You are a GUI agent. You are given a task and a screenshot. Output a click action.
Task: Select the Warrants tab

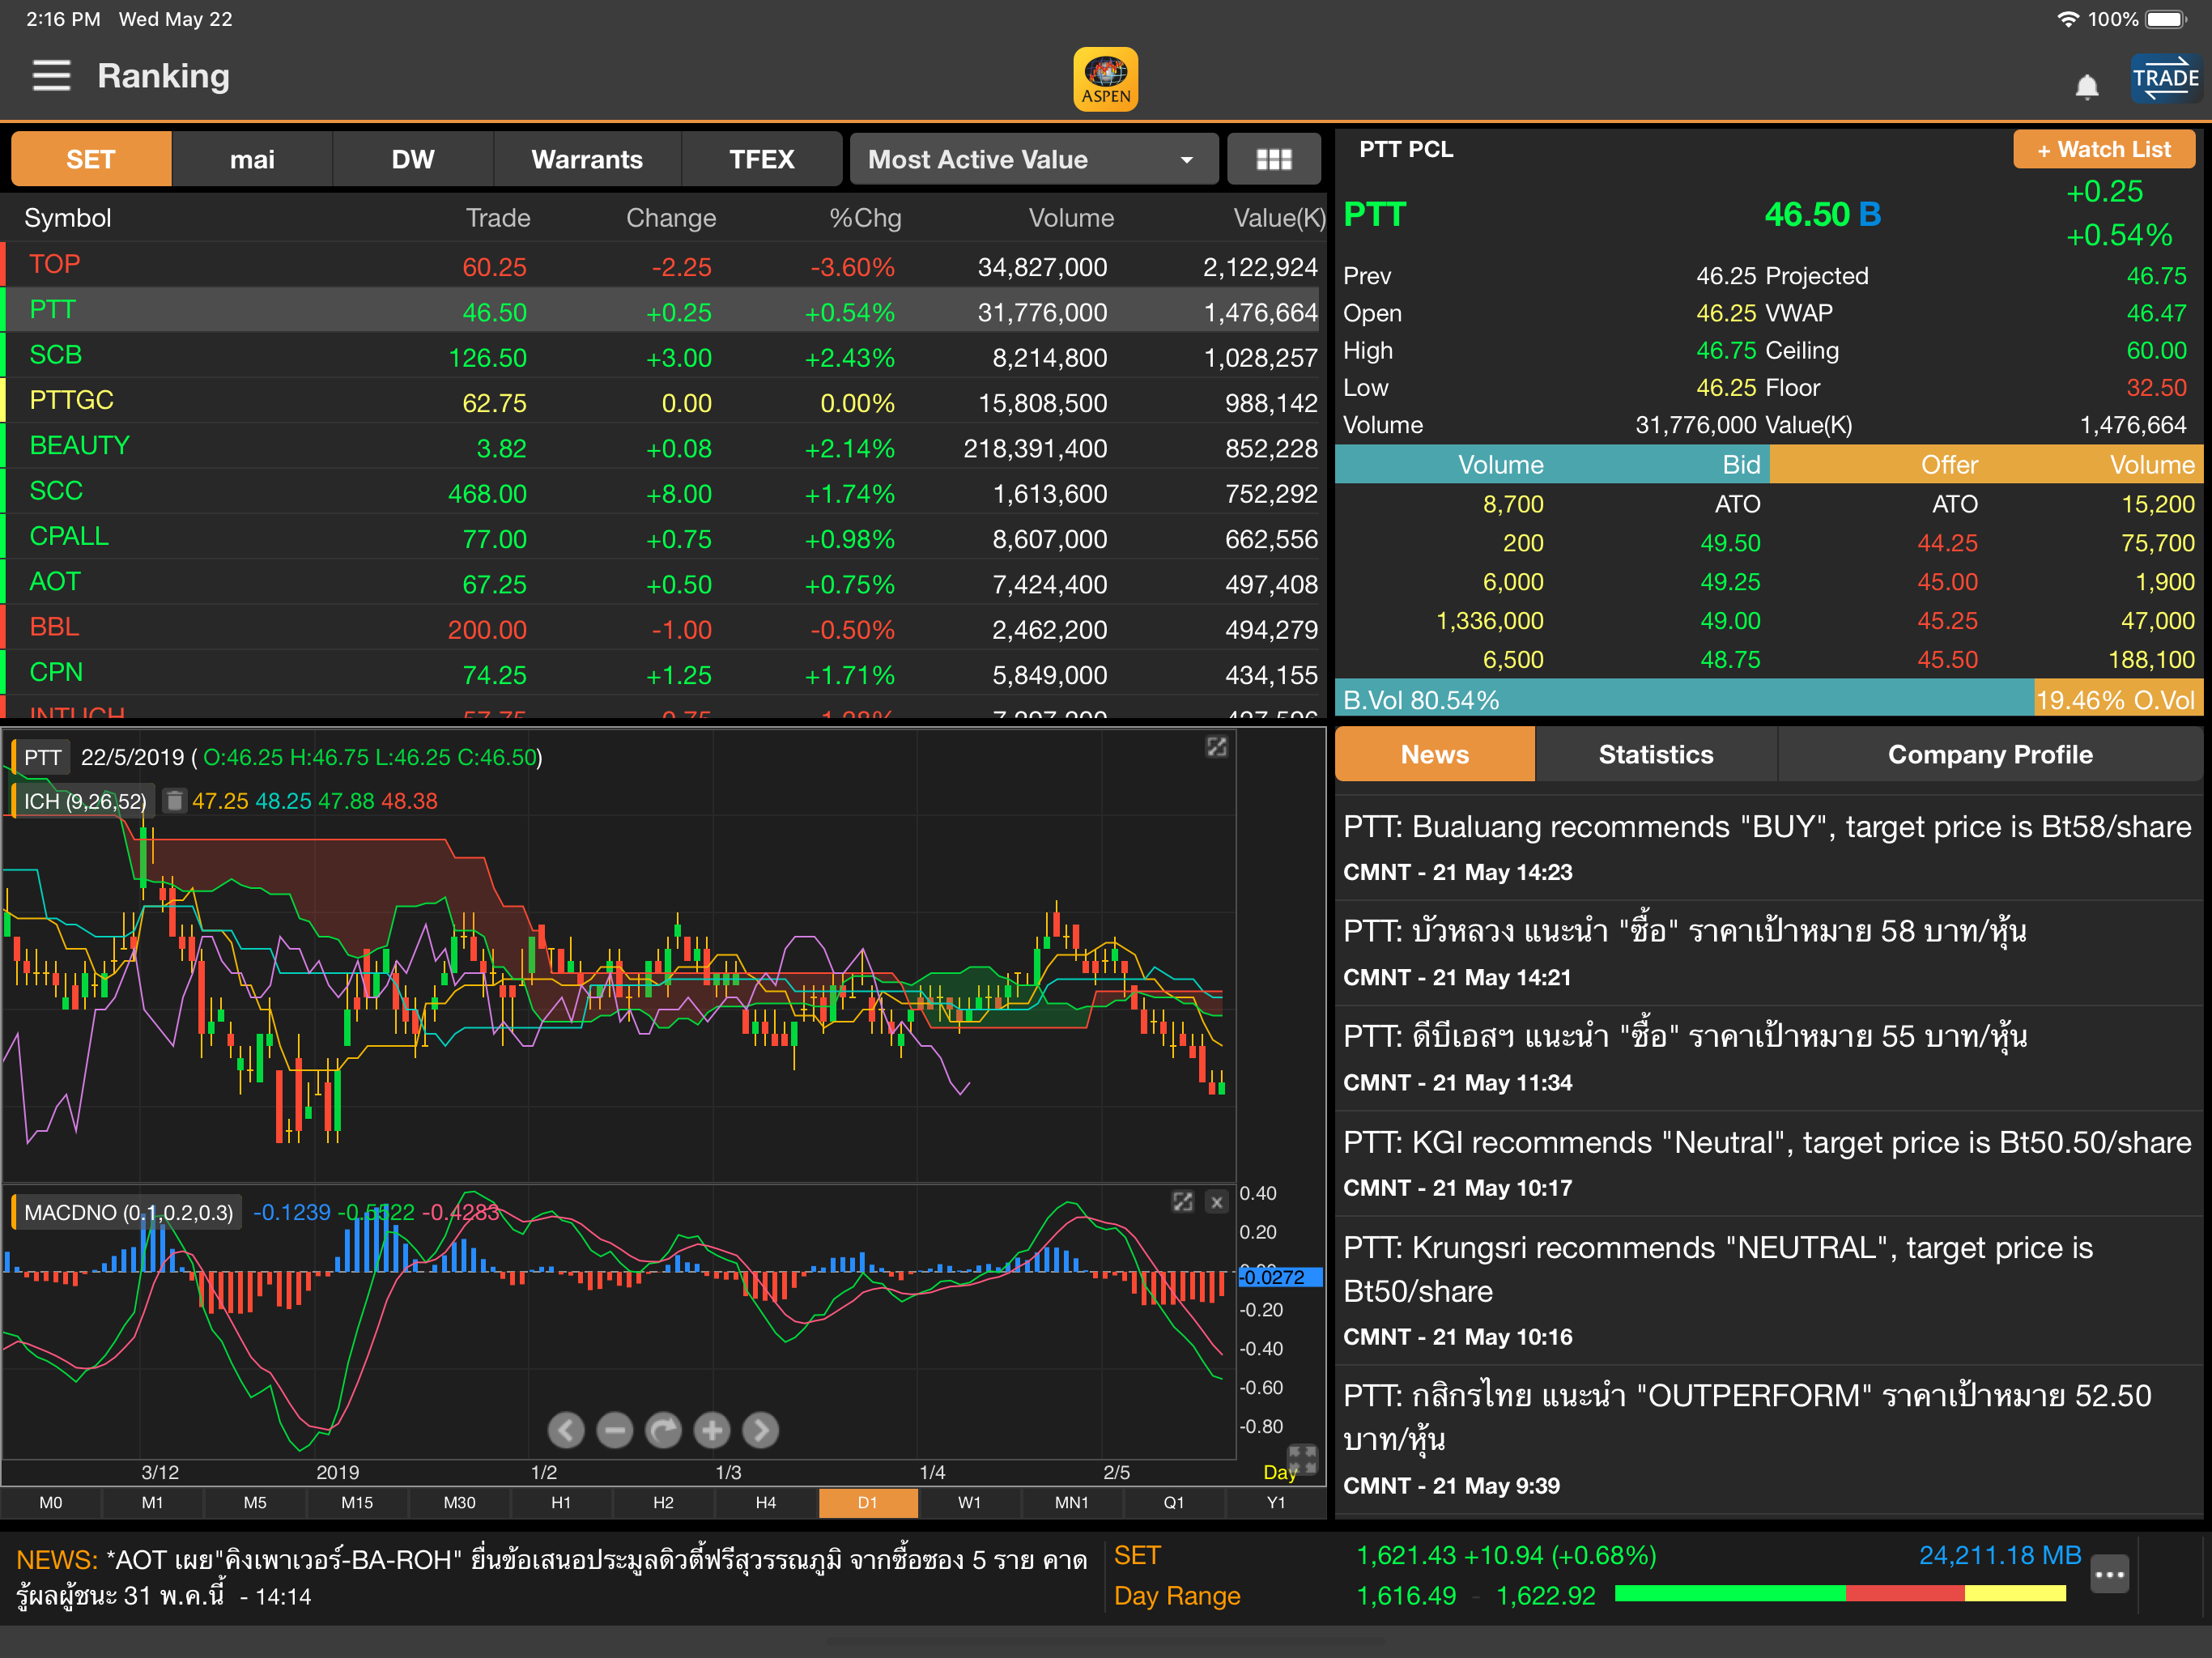click(587, 159)
